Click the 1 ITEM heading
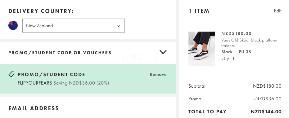 199,11
